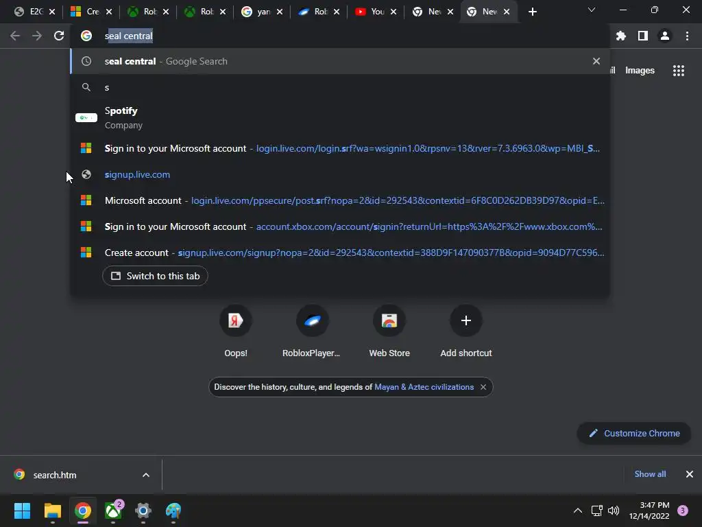Open the tab search dropdown chevron
This screenshot has width=702, height=527.
(592, 10)
